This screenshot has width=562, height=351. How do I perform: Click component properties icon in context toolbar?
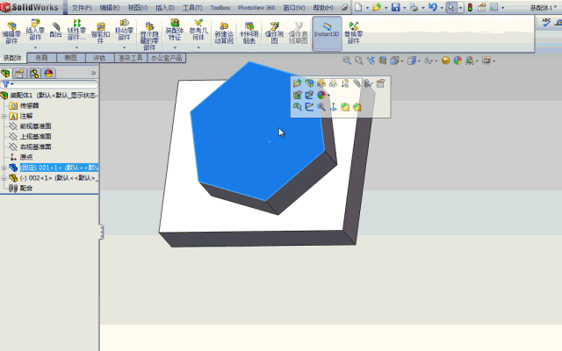click(380, 83)
